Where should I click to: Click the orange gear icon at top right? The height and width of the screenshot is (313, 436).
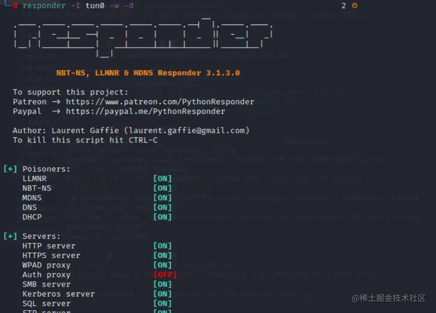tap(354, 6)
